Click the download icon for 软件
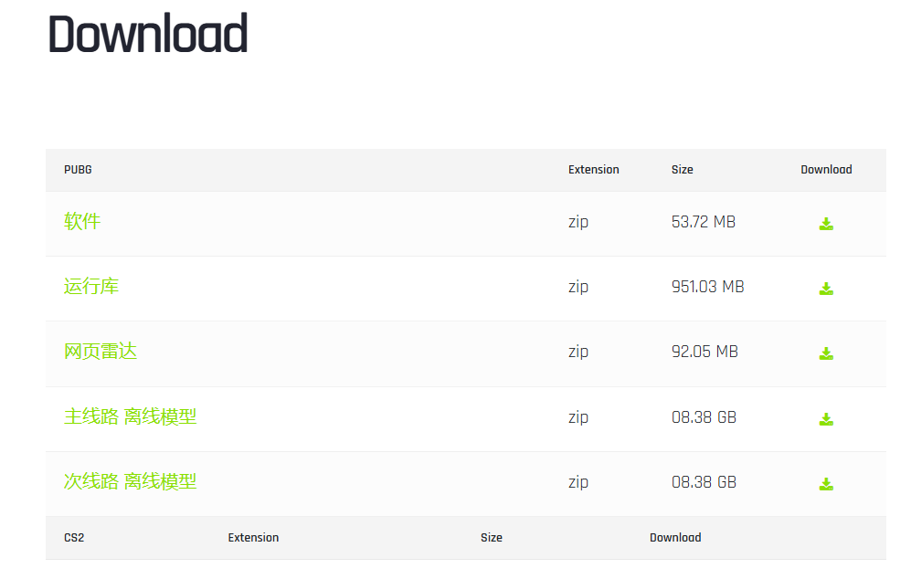This screenshot has width=911, height=579. (x=826, y=224)
